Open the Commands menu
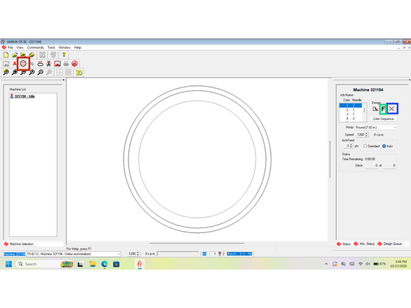 35,47
